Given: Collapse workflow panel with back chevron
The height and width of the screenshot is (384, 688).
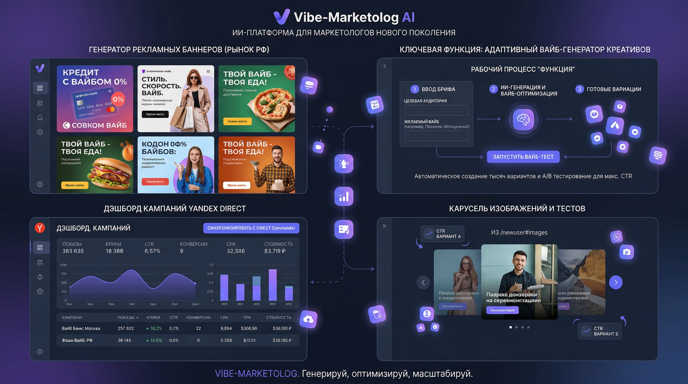Looking at the screenshot, I should [384, 66].
